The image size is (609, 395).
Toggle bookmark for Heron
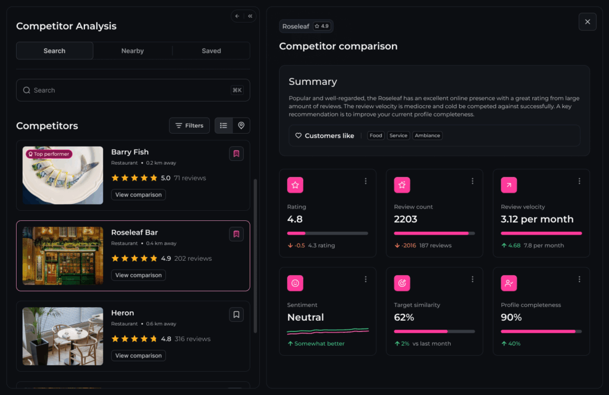(x=236, y=314)
